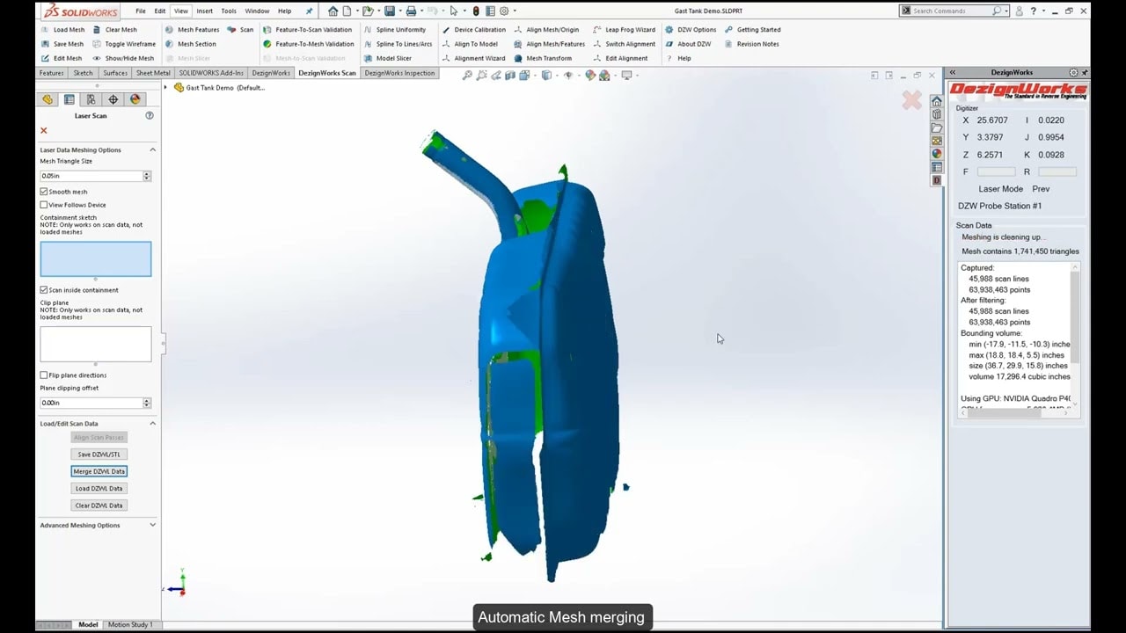The height and width of the screenshot is (633, 1126).
Task: Switch to DezignWorks Inspection tab
Action: 399,73
